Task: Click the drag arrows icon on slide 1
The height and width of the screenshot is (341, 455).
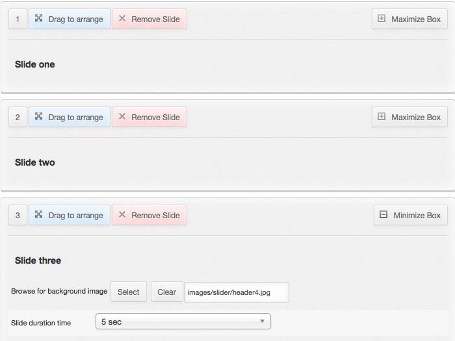Action: (39, 19)
